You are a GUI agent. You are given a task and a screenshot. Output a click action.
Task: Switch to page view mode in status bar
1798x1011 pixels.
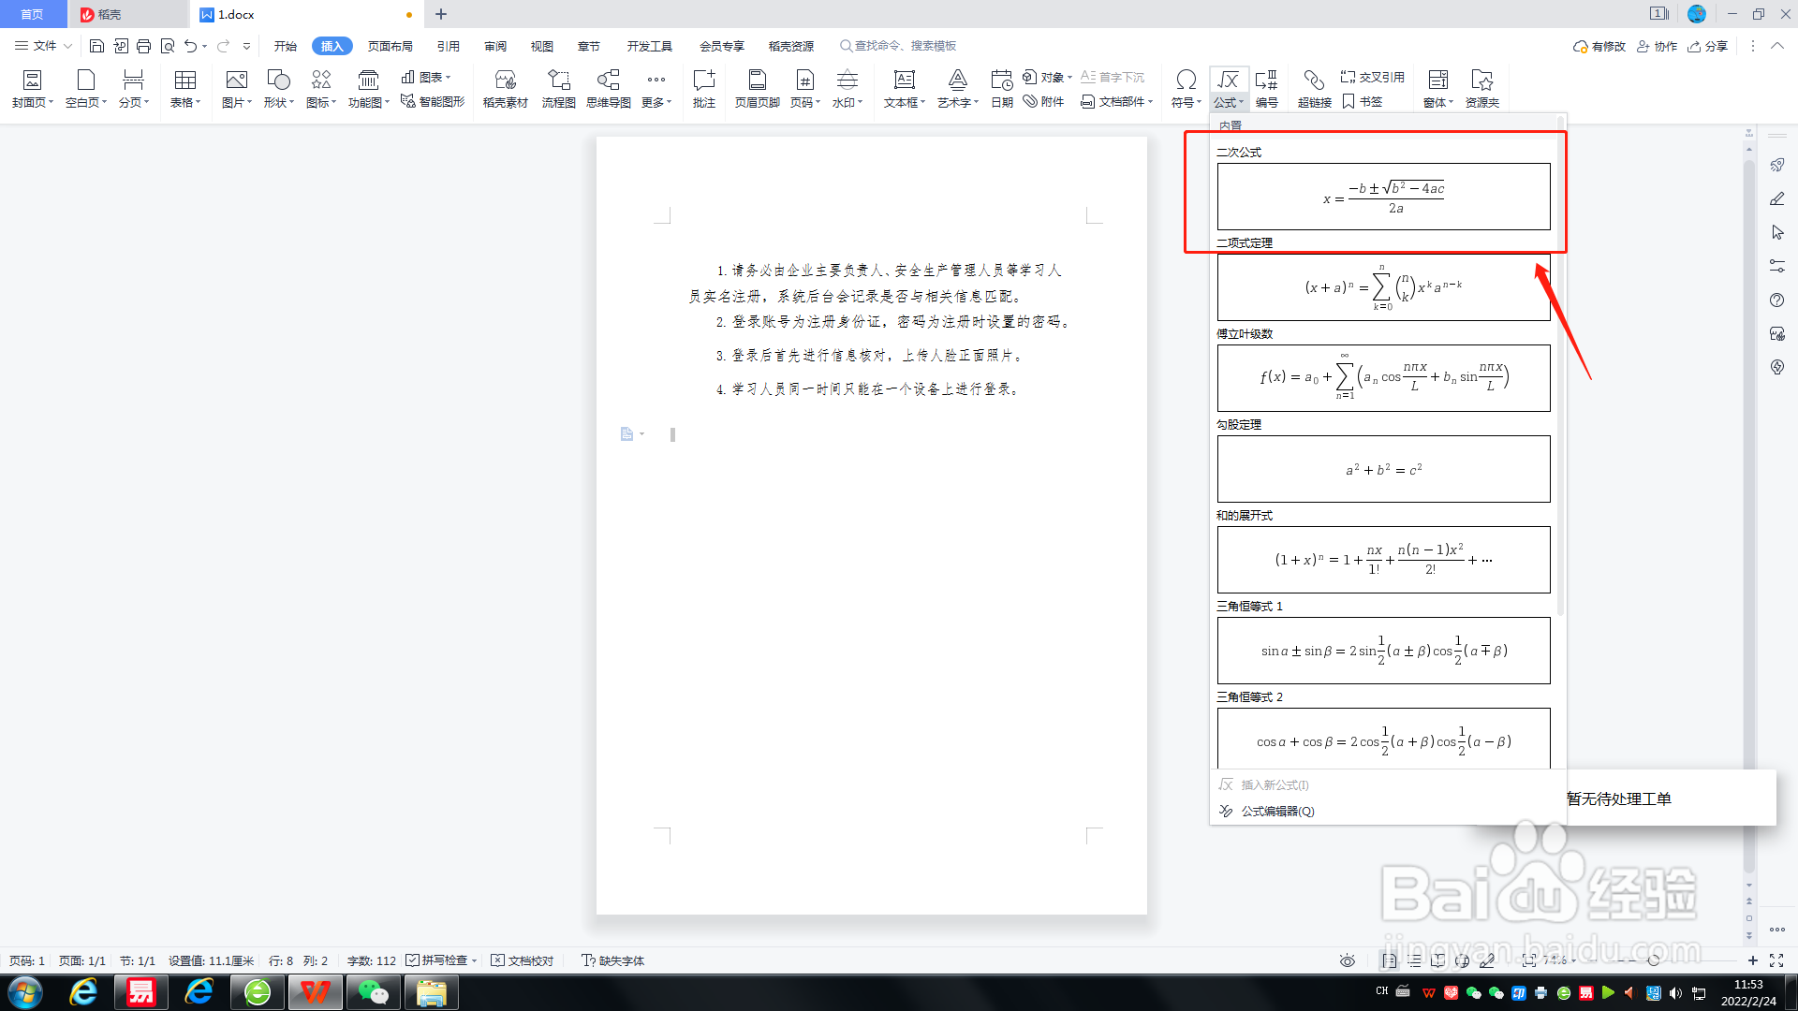tap(1390, 960)
